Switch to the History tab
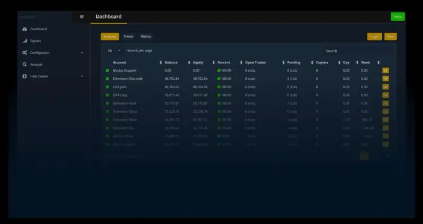The width and height of the screenshot is (423, 224). 146,36
